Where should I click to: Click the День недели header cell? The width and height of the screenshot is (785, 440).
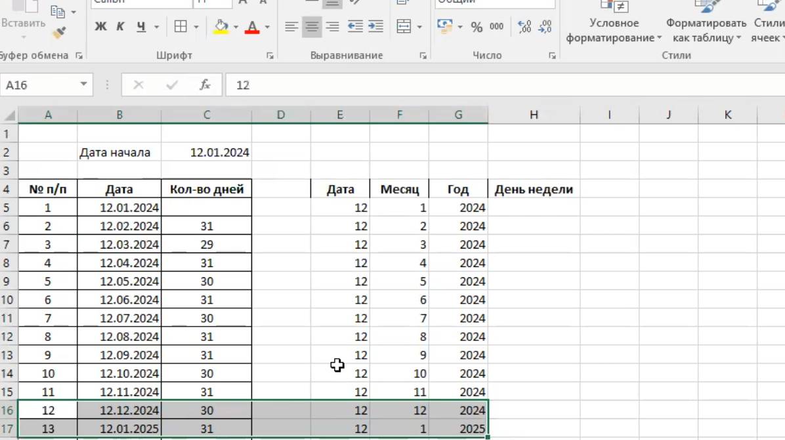534,189
